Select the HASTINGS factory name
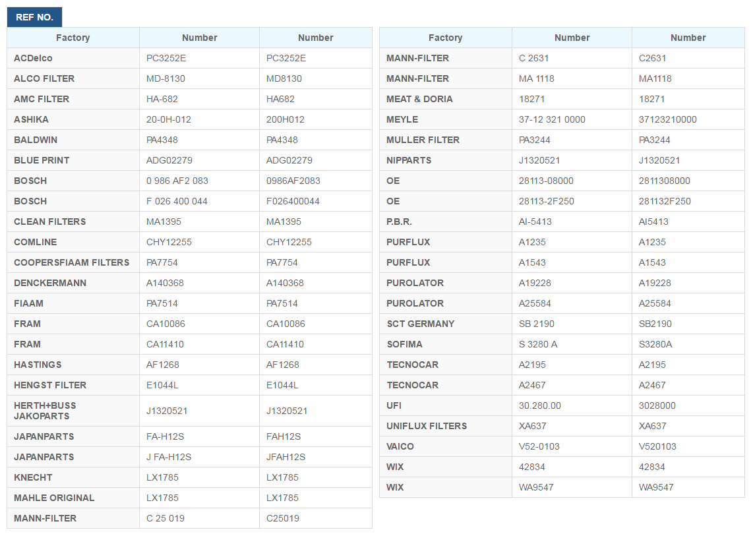 (x=38, y=365)
